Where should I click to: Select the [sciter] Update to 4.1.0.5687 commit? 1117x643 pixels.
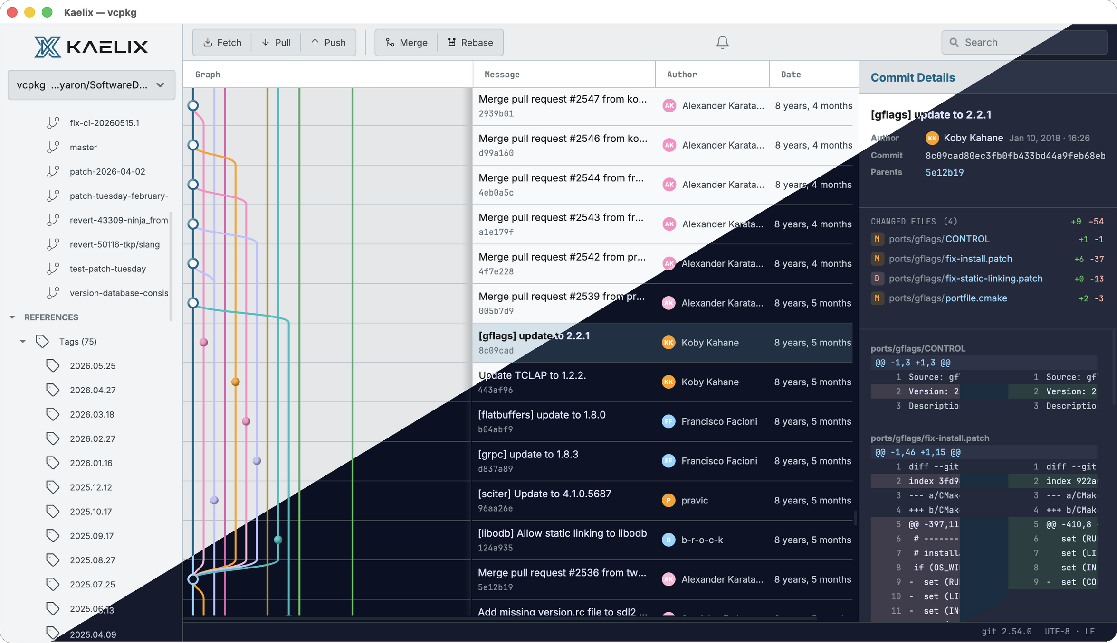(662, 500)
